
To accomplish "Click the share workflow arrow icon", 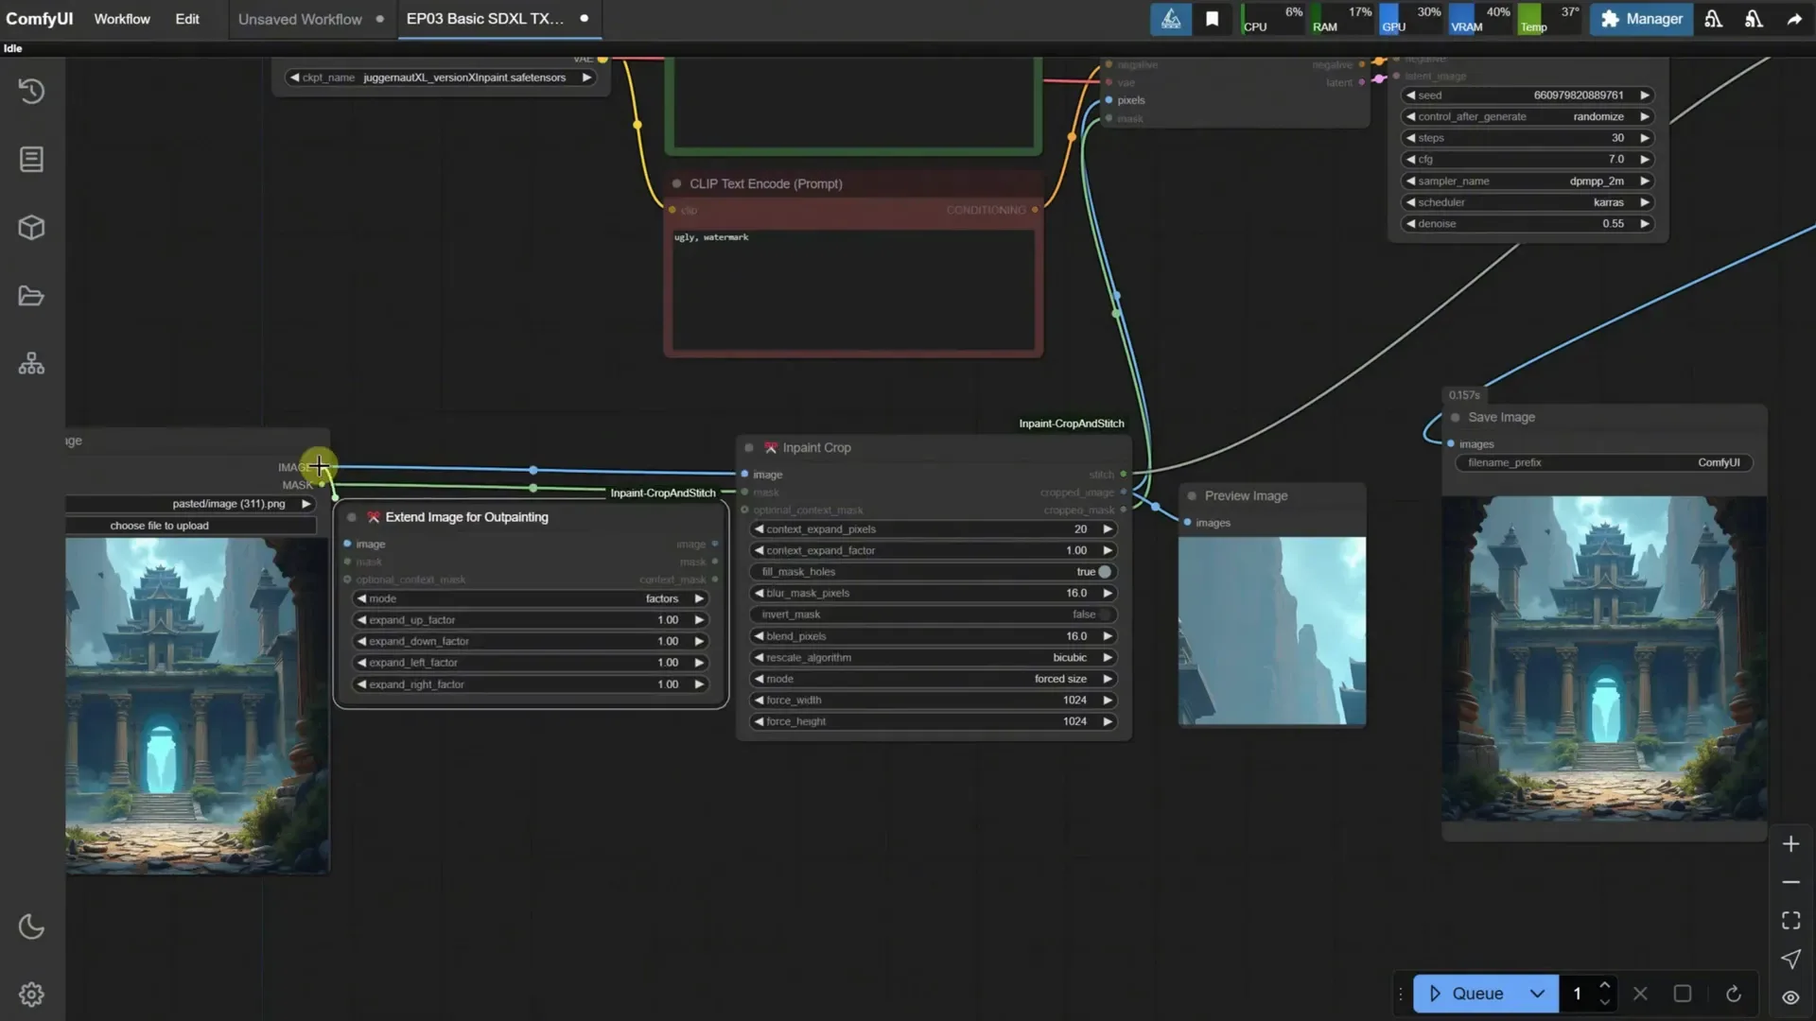I will point(1794,19).
